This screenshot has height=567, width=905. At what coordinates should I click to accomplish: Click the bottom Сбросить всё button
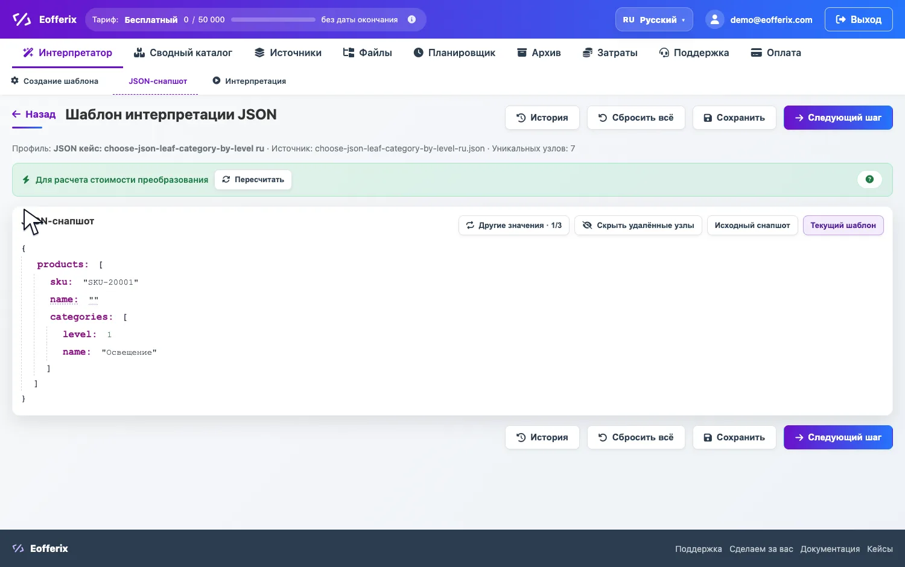(636, 437)
